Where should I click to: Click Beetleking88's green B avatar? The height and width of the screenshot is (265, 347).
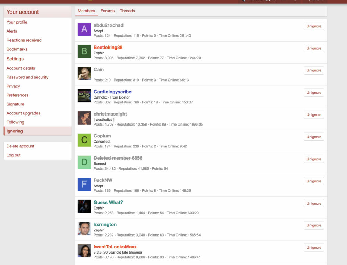tap(84, 51)
